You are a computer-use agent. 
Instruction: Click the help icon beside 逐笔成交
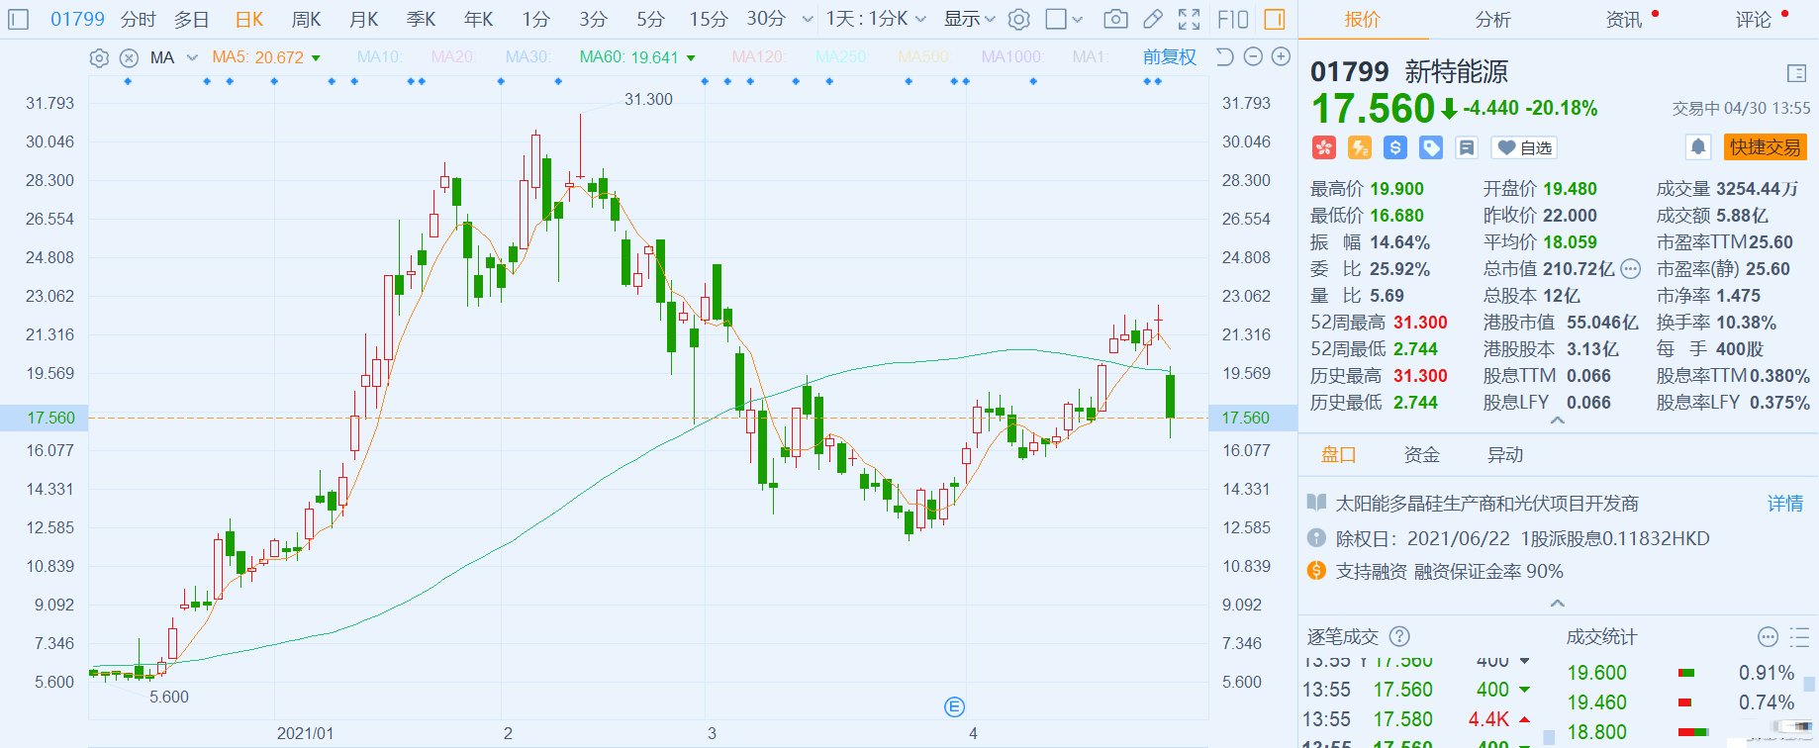point(1399,636)
